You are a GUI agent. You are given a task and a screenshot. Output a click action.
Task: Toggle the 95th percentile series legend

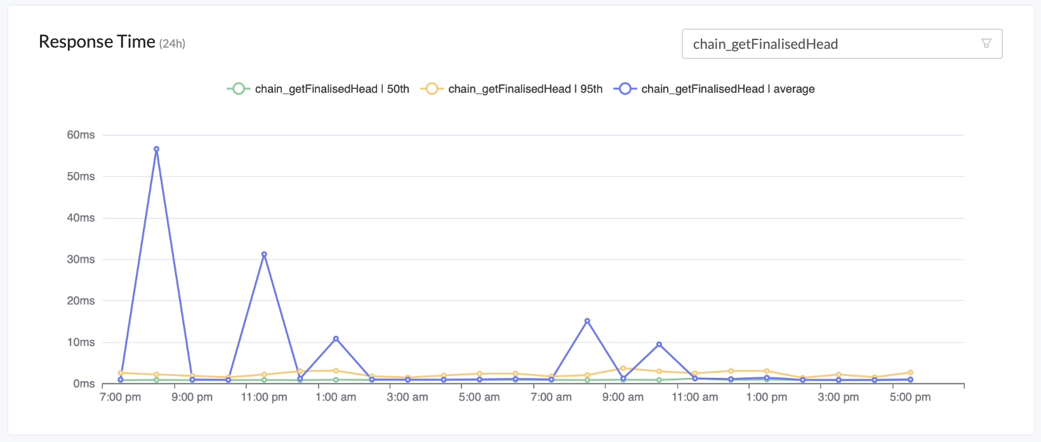click(525, 89)
